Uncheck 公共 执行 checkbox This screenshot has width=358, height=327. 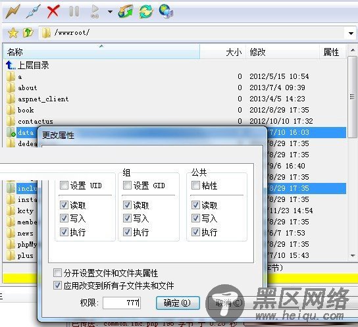click(x=195, y=232)
